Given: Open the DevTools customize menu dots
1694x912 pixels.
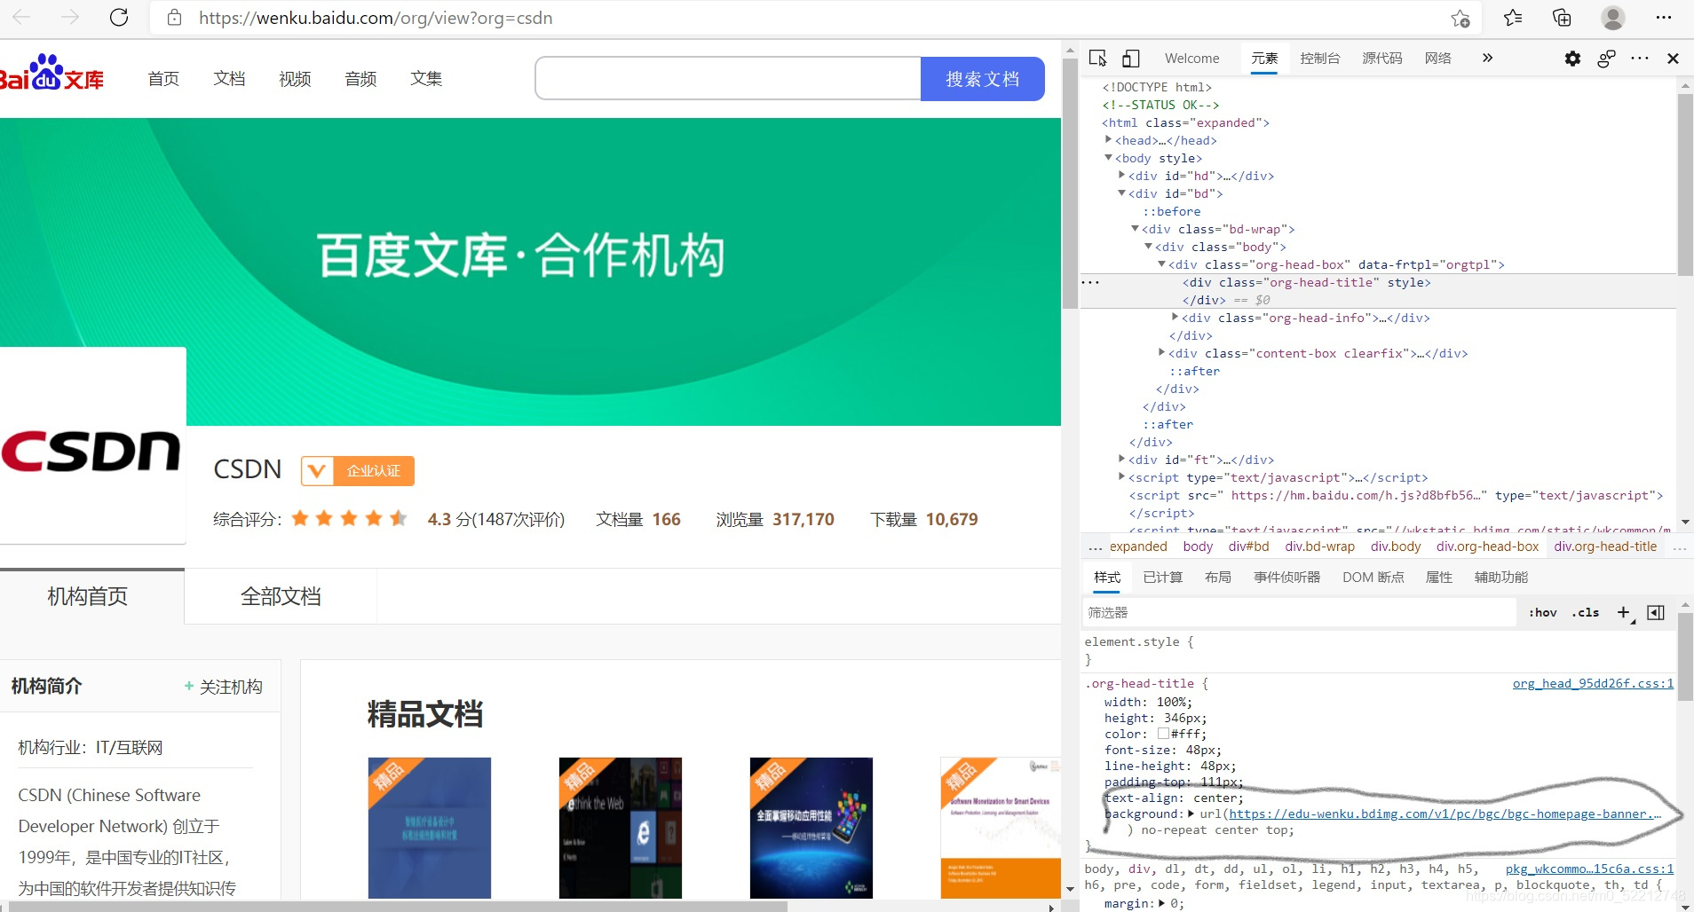Looking at the screenshot, I should coord(1640,59).
